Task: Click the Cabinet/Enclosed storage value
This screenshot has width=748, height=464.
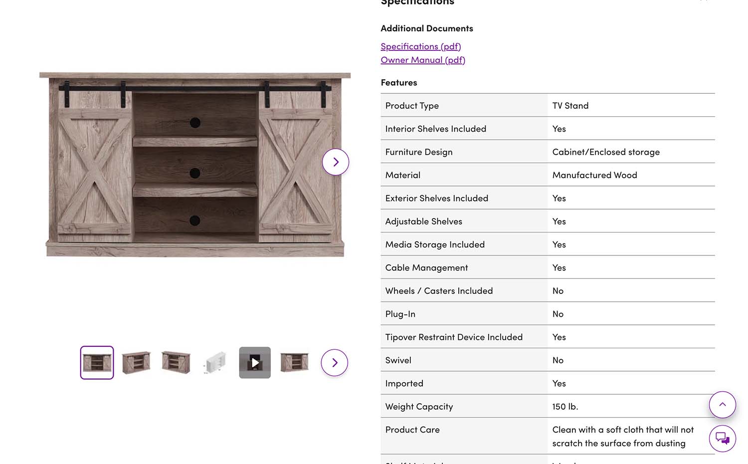Action: pyautogui.click(x=605, y=152)
